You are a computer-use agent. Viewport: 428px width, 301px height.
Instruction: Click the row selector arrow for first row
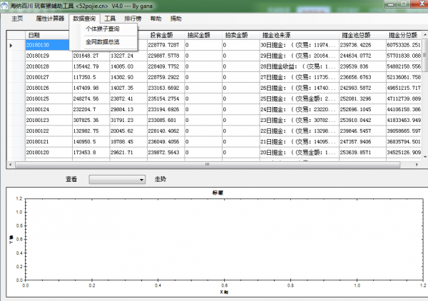(11, 45)
